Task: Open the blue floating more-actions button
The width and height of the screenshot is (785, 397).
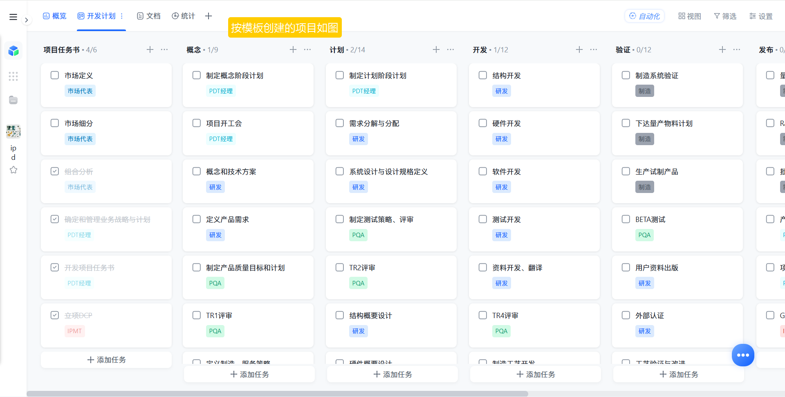Action: point(743,355)
